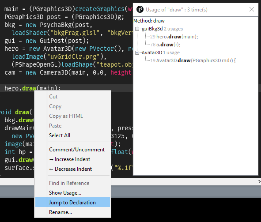Viewport: 261px width, 222px height.
Task: Click the Camera3D constructor in cam line
Action: point(54,73)
